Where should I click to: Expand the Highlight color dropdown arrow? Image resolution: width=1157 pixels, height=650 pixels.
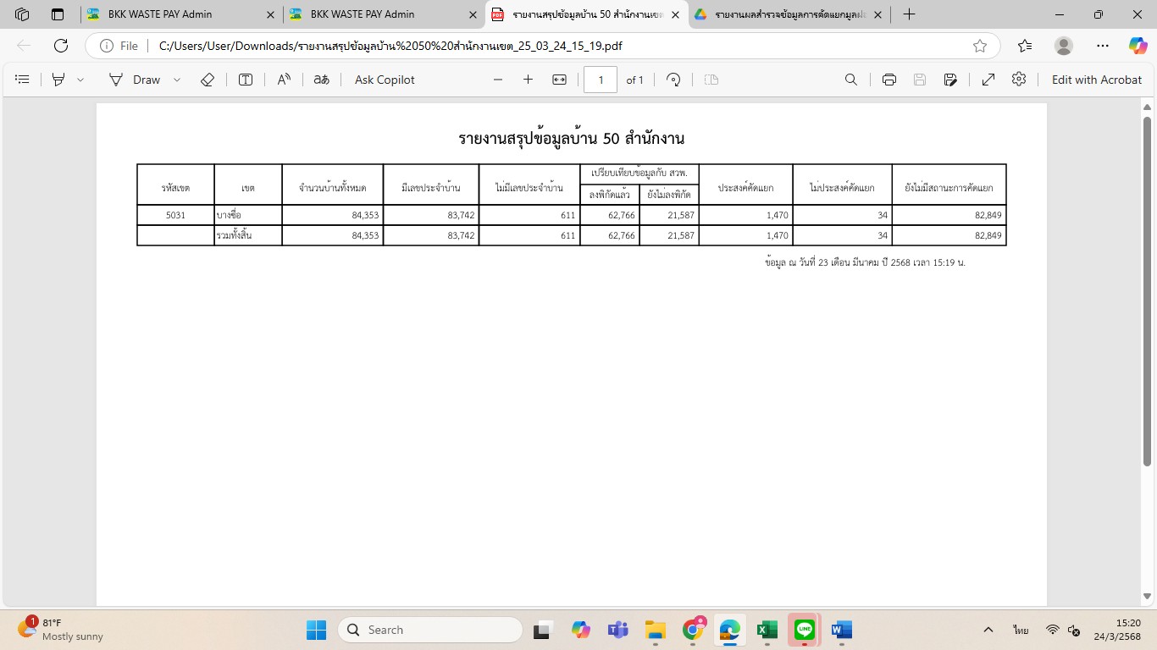[80, 80]
